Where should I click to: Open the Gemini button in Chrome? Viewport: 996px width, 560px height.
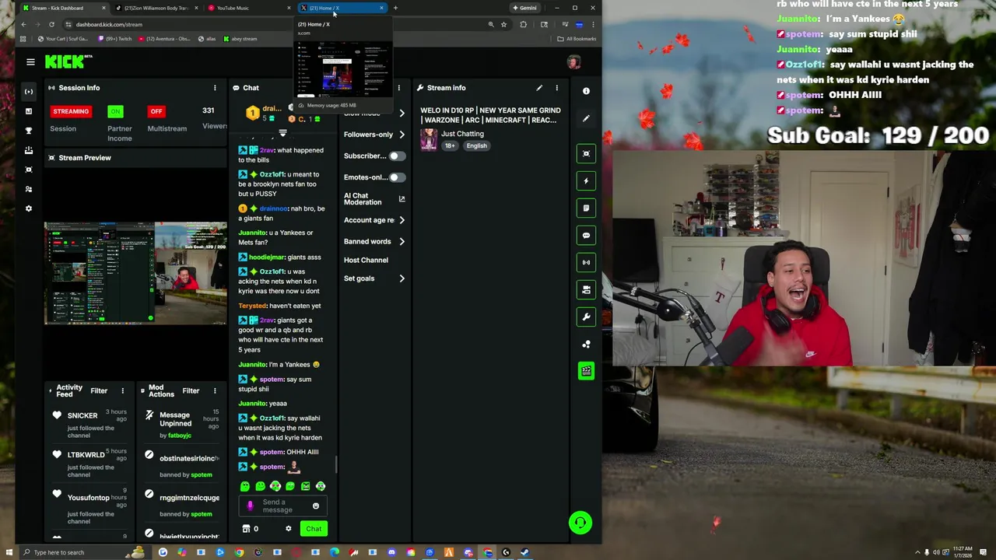pos(525,8)
